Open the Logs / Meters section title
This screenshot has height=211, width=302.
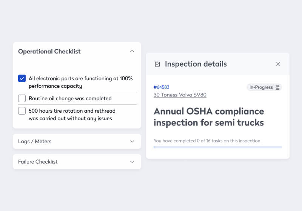coord(35,141)
